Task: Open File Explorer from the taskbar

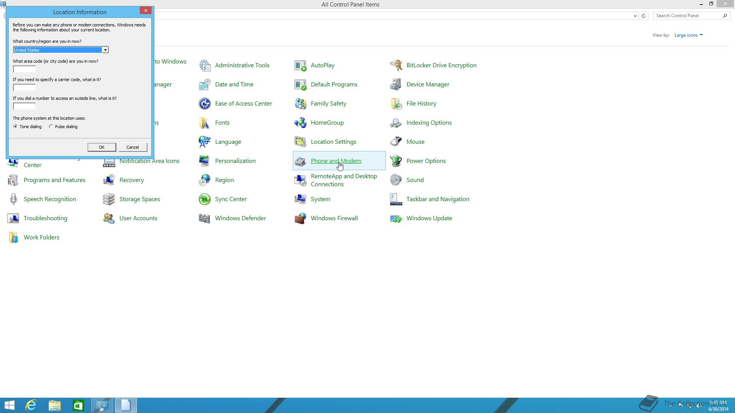Action: pos(55,405)
